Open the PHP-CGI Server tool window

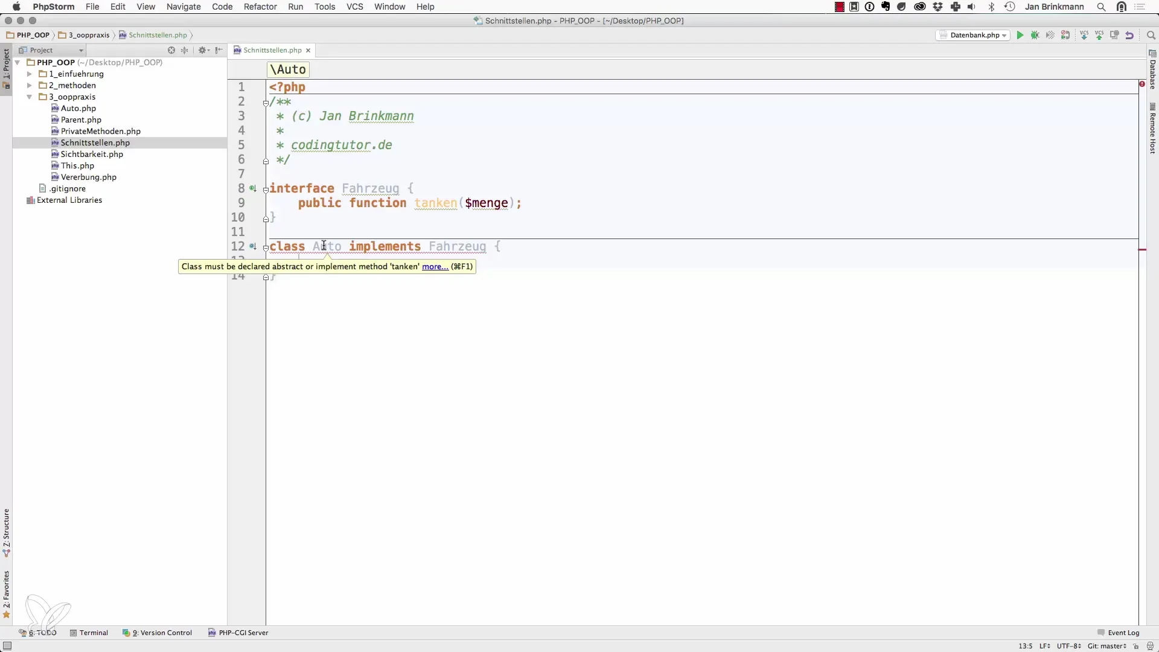point(238,633)
